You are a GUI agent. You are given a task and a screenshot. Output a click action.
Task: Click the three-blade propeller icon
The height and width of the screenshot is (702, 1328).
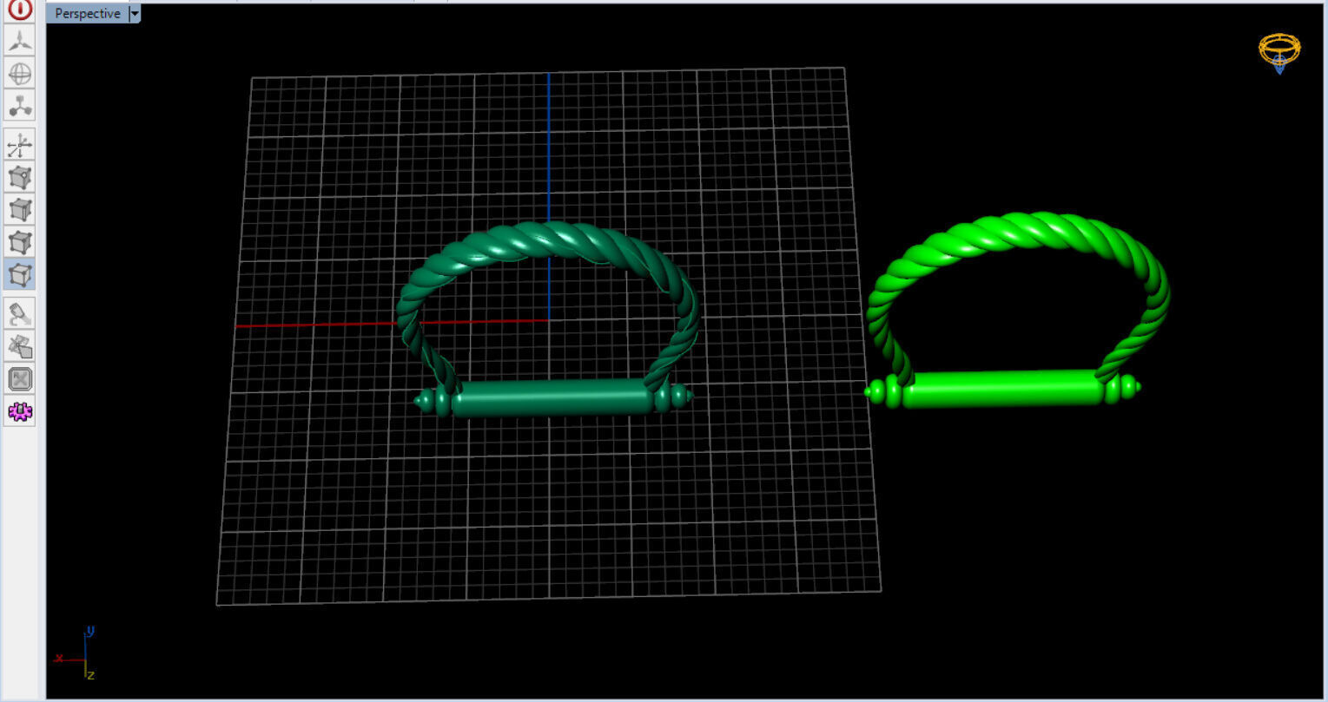pos(20,40)
